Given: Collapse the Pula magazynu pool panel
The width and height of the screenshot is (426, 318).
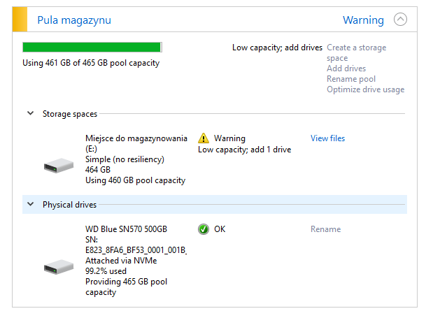Looking at the screenshot, I should pos(400,20).
